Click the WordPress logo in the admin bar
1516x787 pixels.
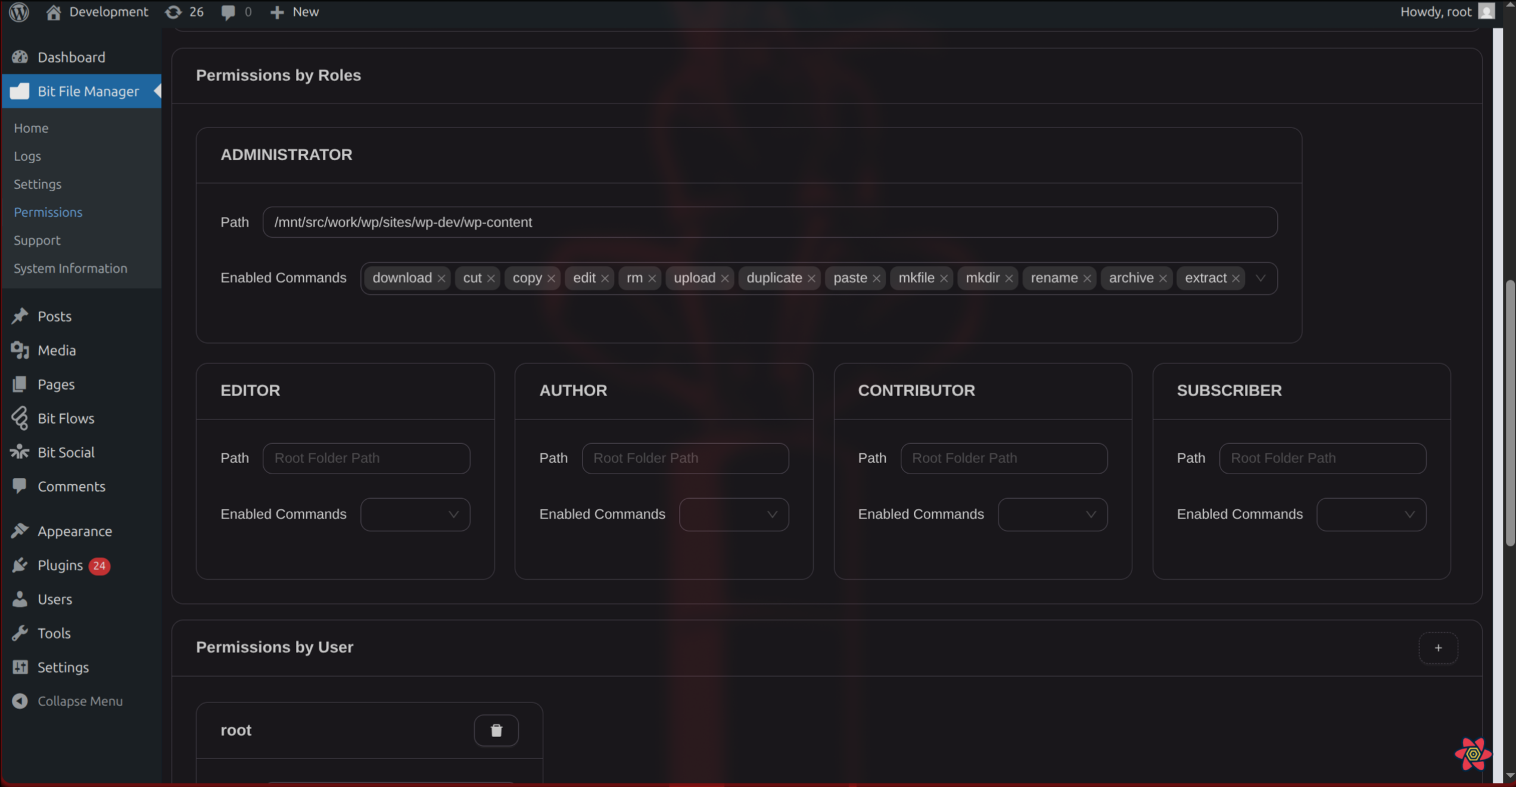tap(18, 12)
